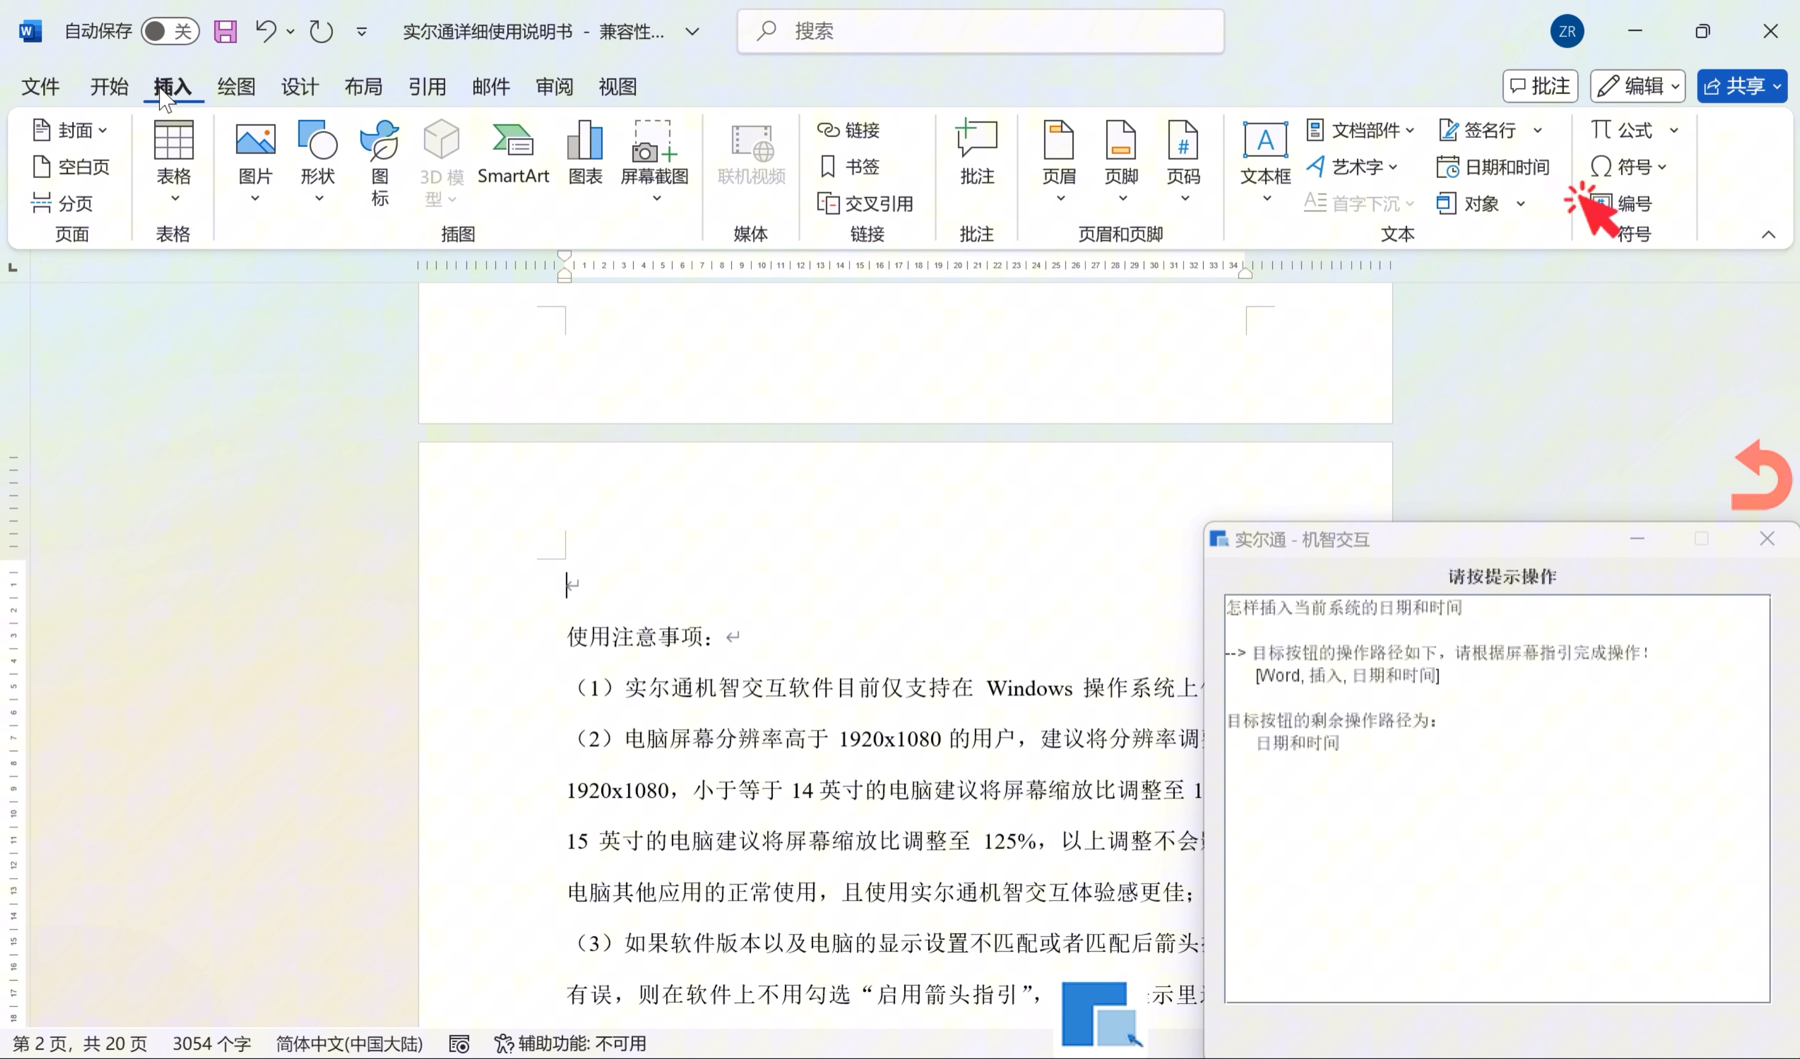This screenshot has height=1059, width=1800.
Task: Open the 审阅 ribbon tab
Action: click(x=554, y=86)
